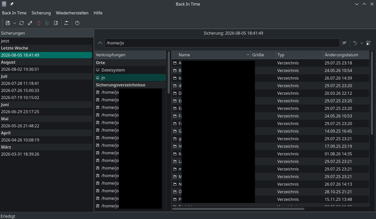Open the Back In Time menu

click(x=14, y=13)
